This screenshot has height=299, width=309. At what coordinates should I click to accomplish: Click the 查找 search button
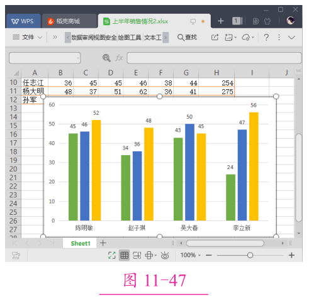click(187, 37)
